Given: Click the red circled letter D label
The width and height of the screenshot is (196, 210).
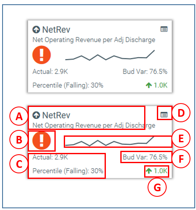Looking at the screenshot, I should pos(181,113).
